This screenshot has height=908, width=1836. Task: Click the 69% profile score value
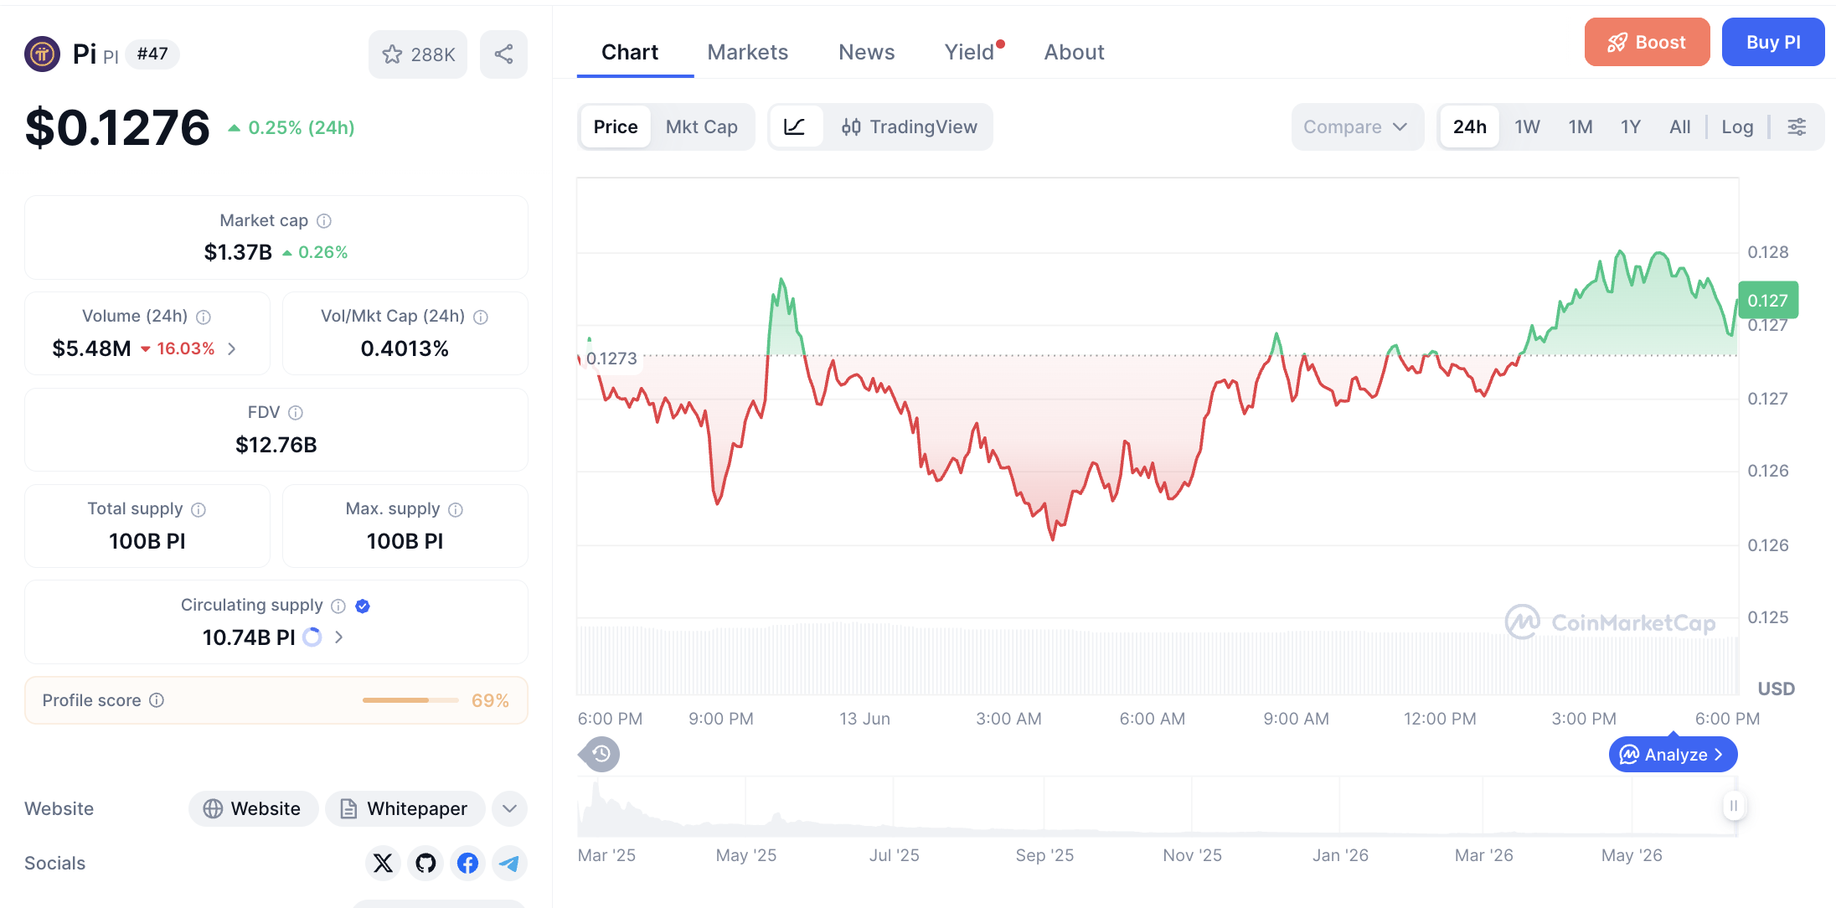(x=490, y=700)
